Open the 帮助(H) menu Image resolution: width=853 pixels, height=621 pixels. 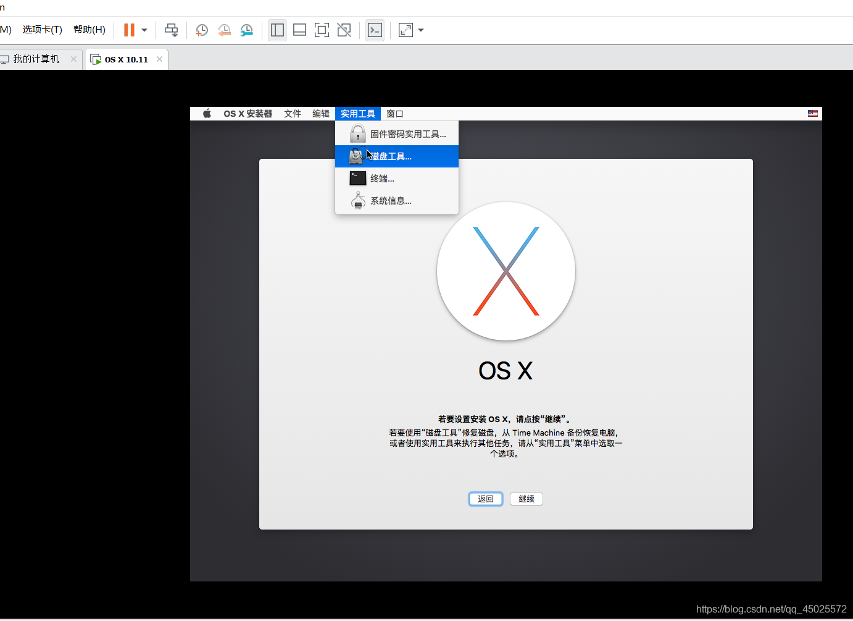[89, 30]
